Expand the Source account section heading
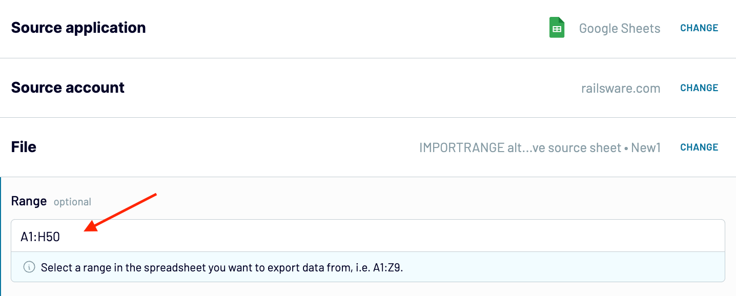Image resolution: width=736 pixels, height=296 pixels. [68, 88]
